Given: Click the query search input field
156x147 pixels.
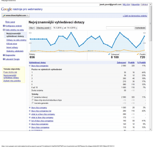Looking at the screenshot, I should coord(120,28).
